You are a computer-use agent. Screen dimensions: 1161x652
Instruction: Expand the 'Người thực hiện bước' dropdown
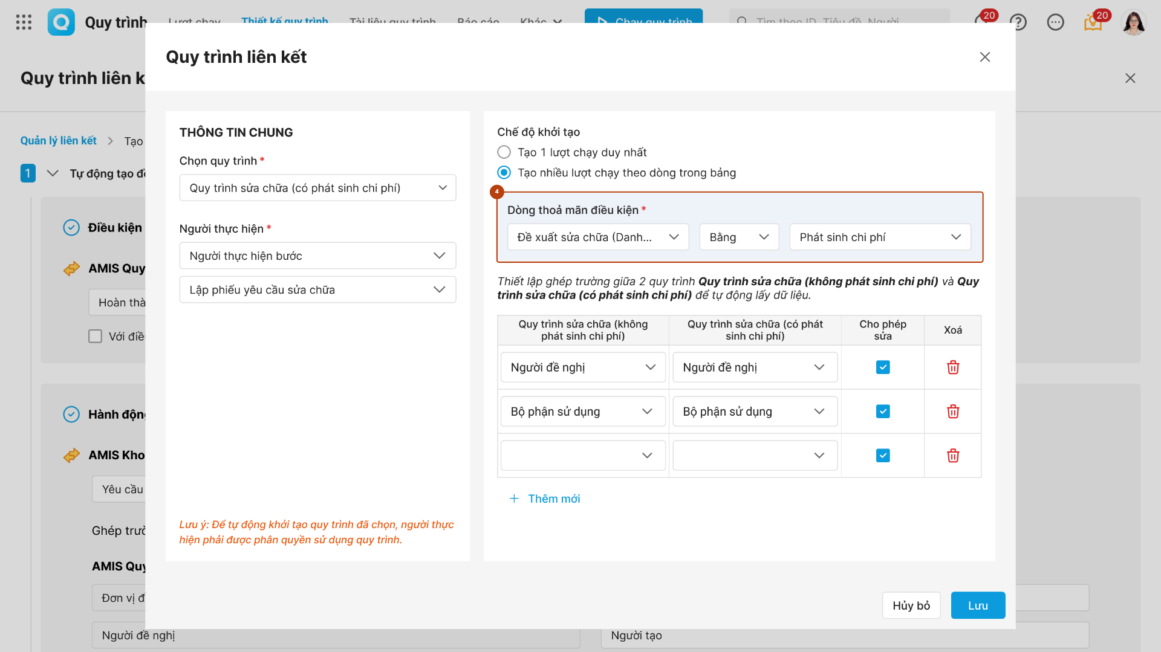pos(317,256)
